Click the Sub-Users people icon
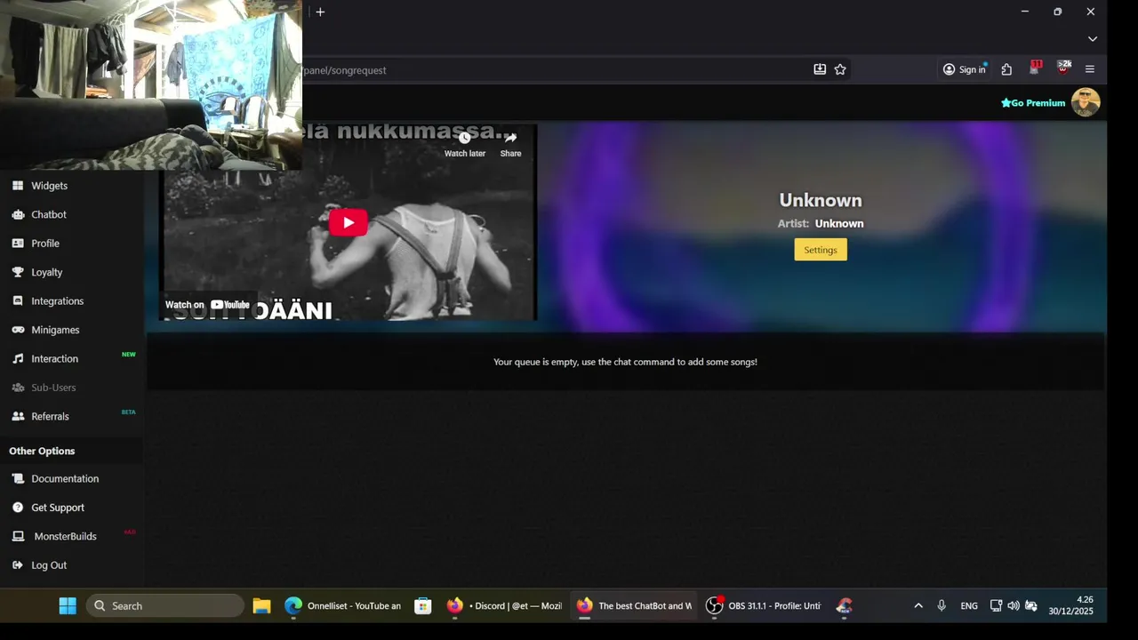Viewport: 1138px width, 640px height. 18,388
